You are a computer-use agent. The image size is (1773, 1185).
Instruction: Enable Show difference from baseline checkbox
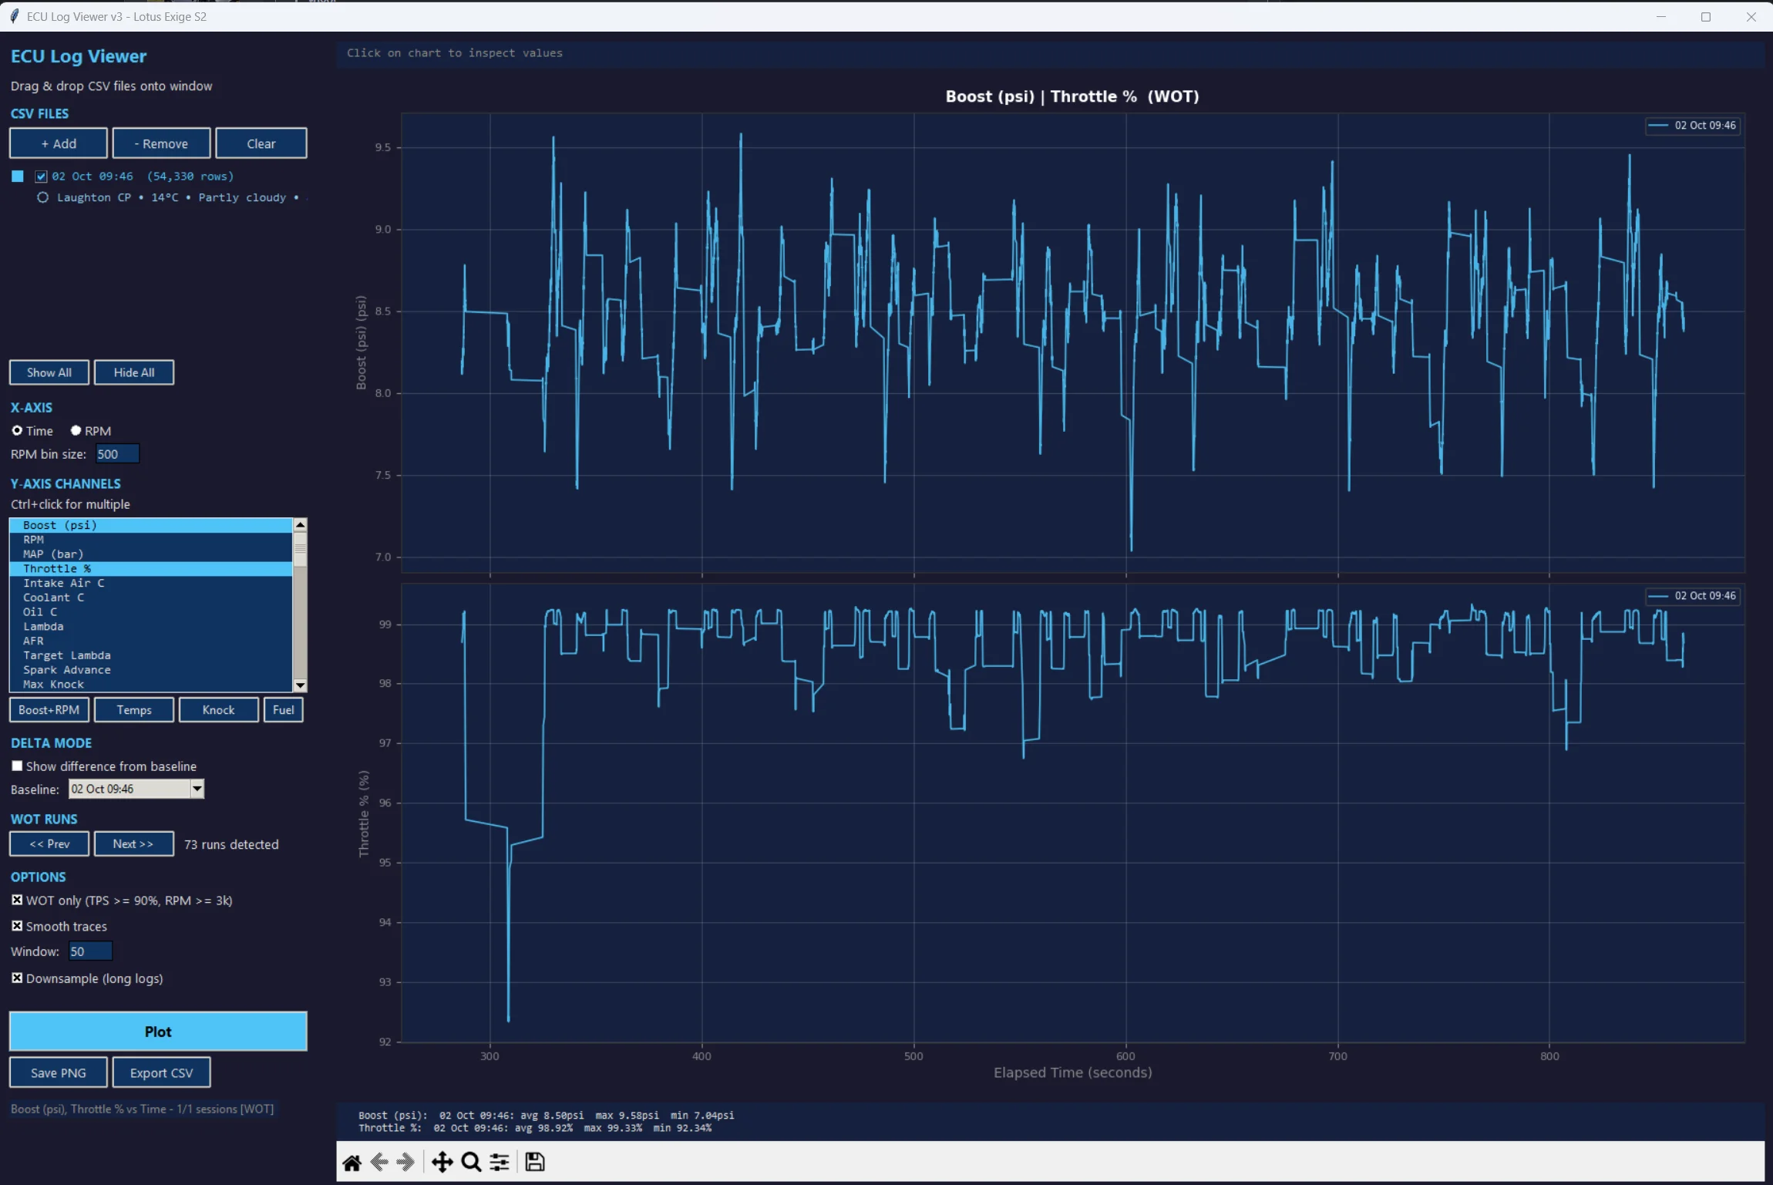click(17, 766)
